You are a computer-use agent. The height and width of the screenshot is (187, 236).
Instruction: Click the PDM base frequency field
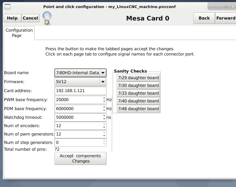pos(78,109)
